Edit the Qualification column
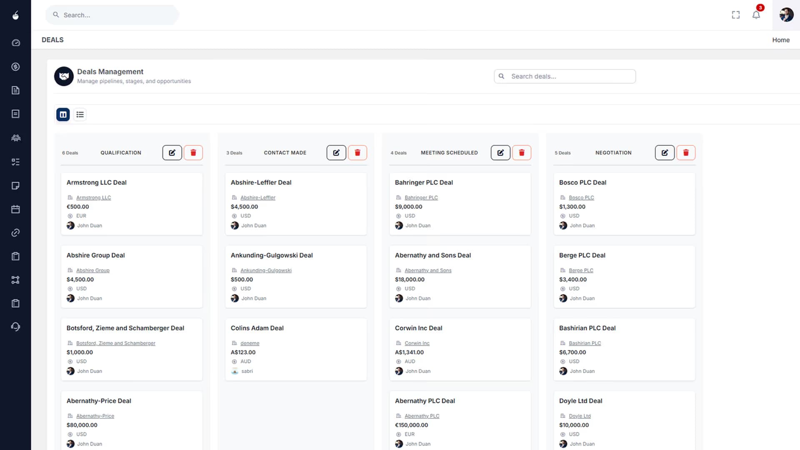The image size is (800, 450). click(172, 152)
